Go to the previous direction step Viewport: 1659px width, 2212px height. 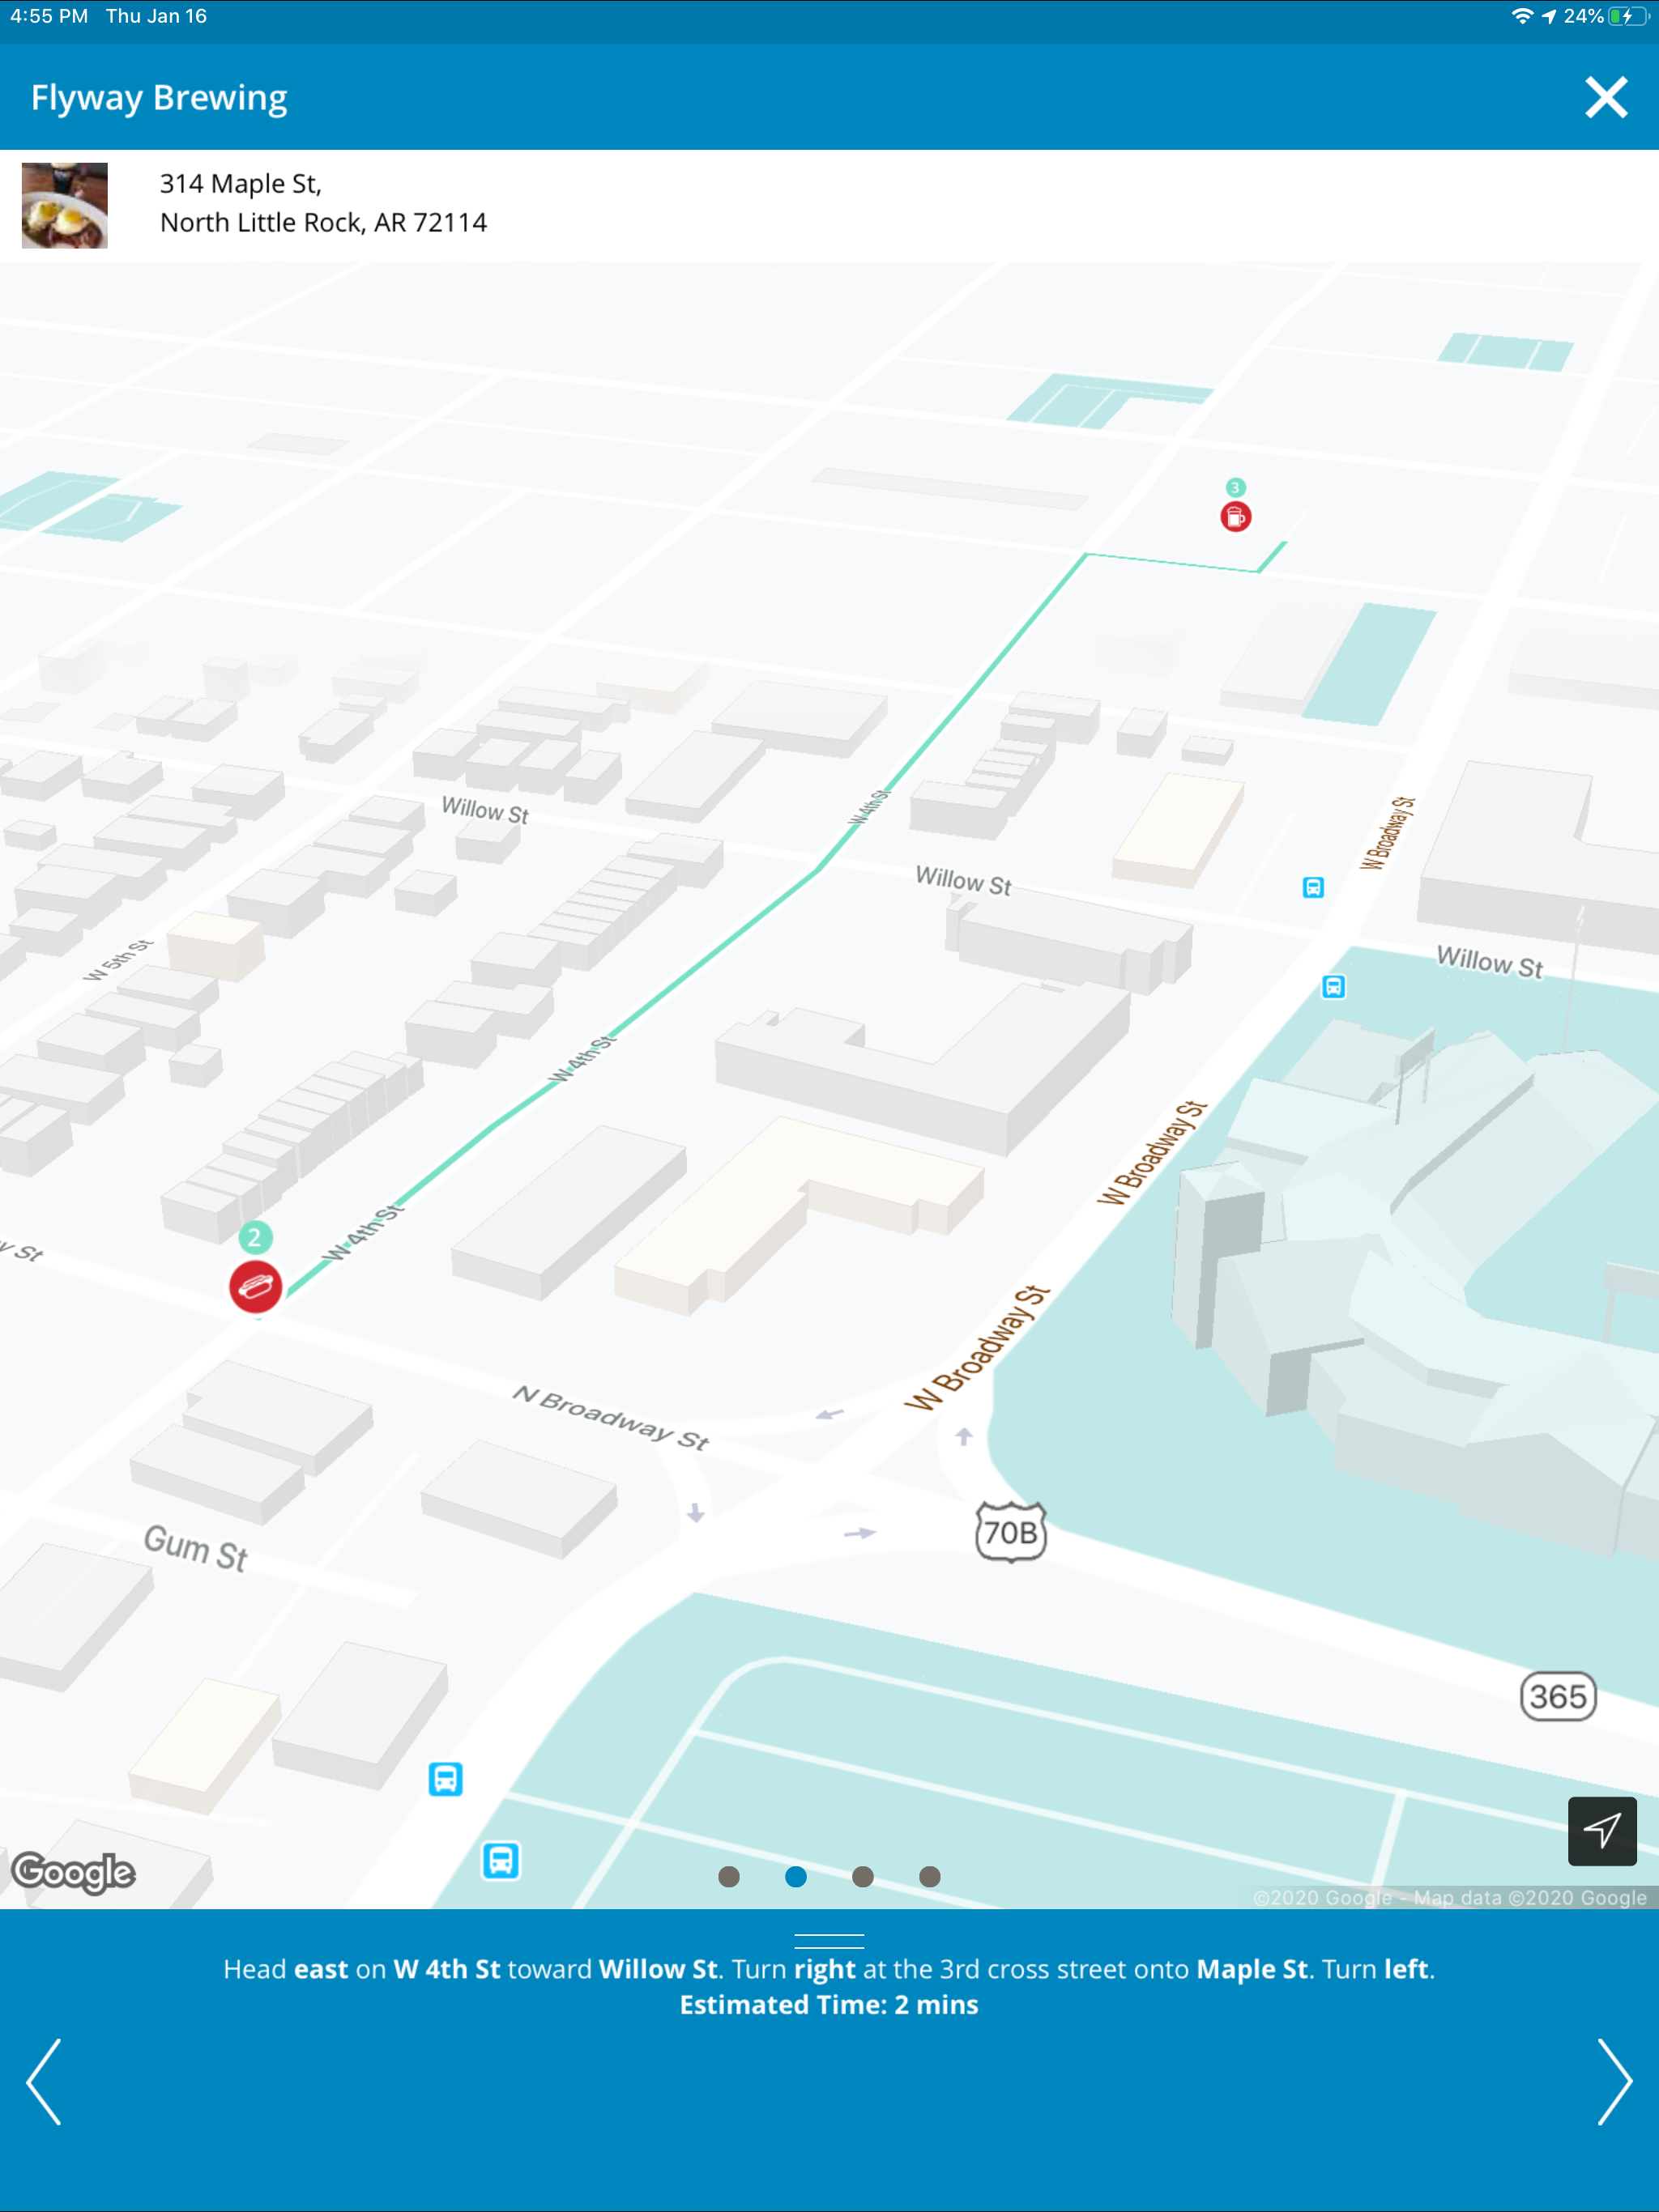pyautogui.click(x=44, y=2081)
